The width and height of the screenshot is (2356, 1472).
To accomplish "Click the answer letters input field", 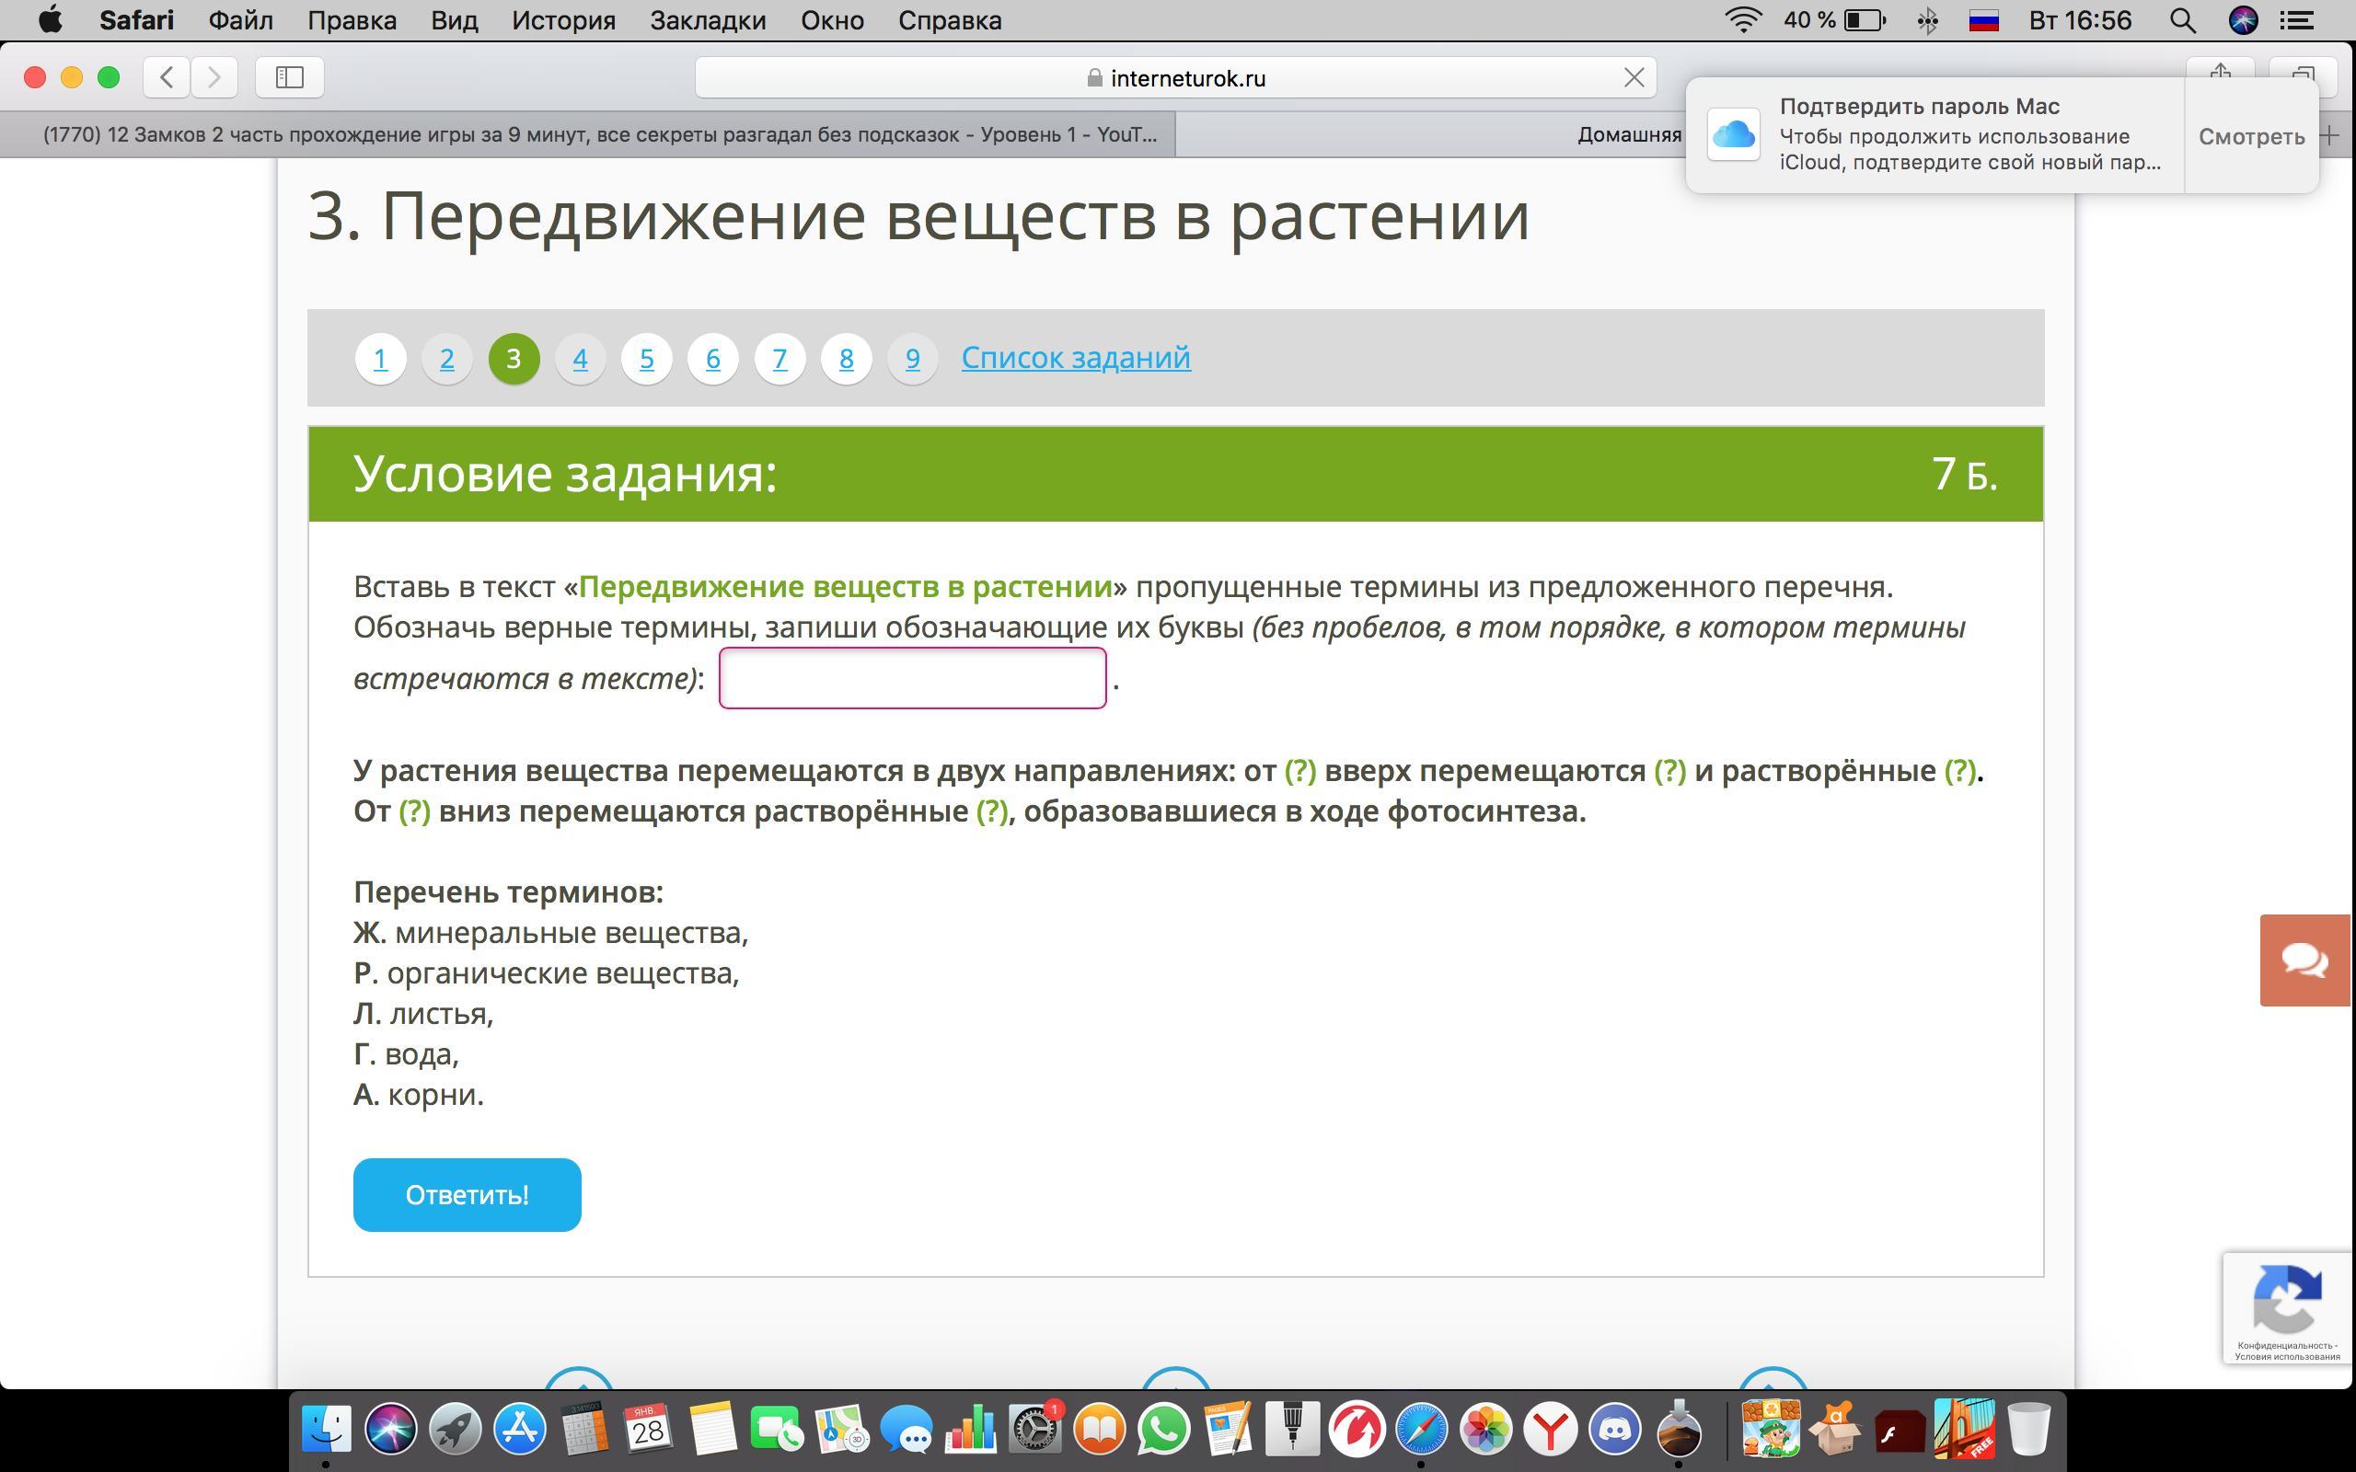I will pyautogui.click(x=911, y=678).
